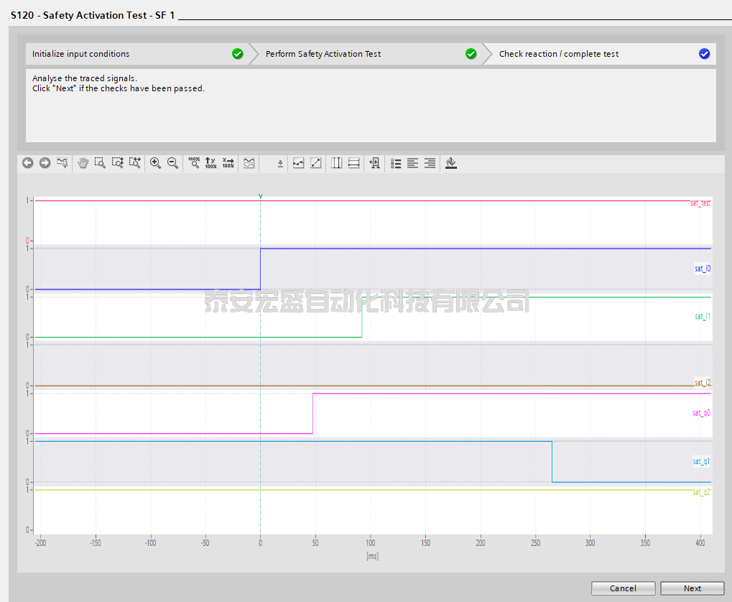Click the redo zoom forward arrow
Screen dimensions: 732x602
45,163
